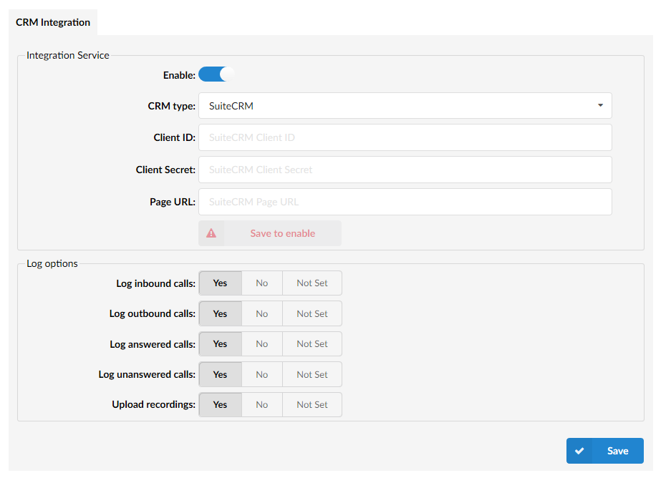Set Log outbound calls to No
Image resolution: width=666 pixels, height=488 pixels.
[262, 313]
